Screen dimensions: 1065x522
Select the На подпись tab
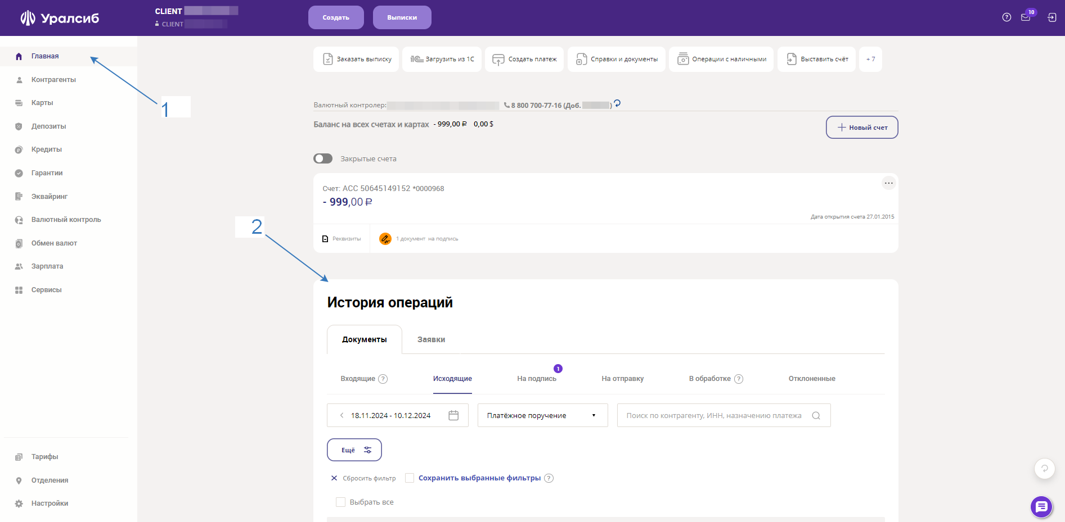pyautogui.click(x=537, y=379)
